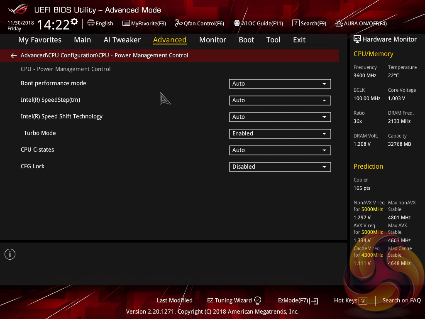Switch to the Monitor tab
The width and height of the screenshot is (425, 319).
coord(212,40)
